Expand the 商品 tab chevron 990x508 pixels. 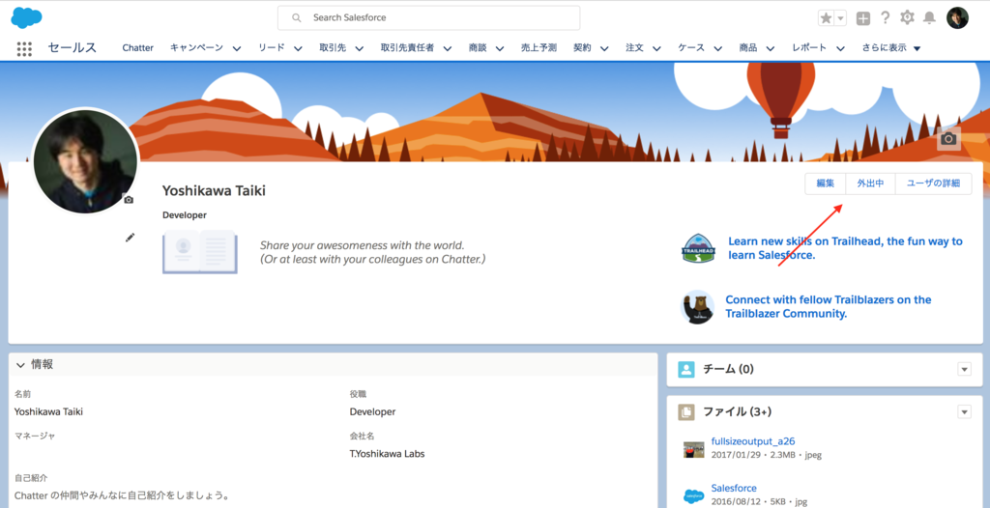[771, 48]
